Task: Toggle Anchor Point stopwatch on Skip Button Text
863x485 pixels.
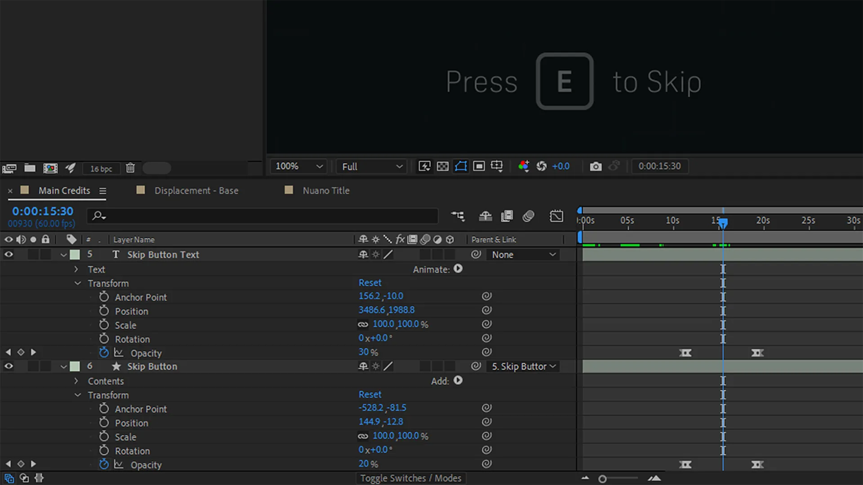Action: (104, 297)
